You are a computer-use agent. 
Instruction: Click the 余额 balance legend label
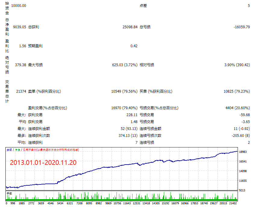9,150
